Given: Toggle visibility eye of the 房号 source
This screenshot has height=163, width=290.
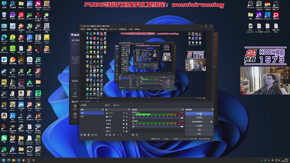Looking at the screenshot, I should [x=124, y=124].
